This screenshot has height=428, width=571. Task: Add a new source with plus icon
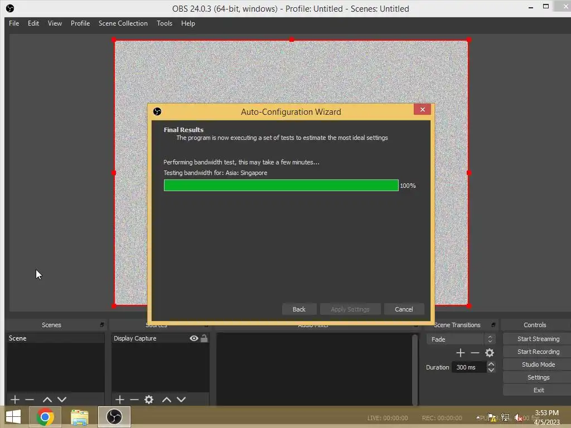tap(119, 400)
